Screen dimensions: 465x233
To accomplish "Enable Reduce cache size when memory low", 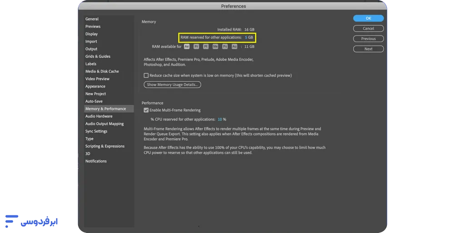I will [x=146, y=76].
